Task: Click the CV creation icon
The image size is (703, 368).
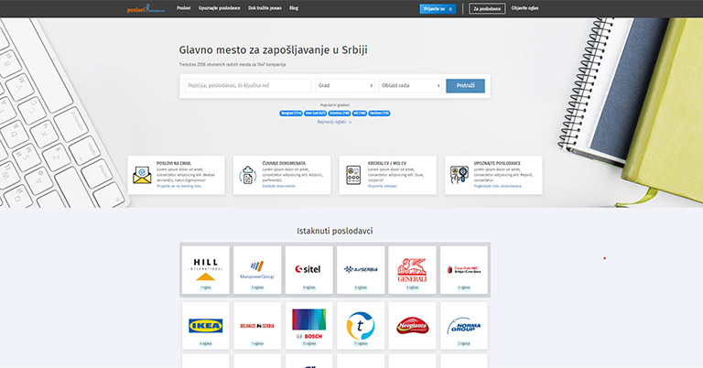Action: [x=353, y=175]
